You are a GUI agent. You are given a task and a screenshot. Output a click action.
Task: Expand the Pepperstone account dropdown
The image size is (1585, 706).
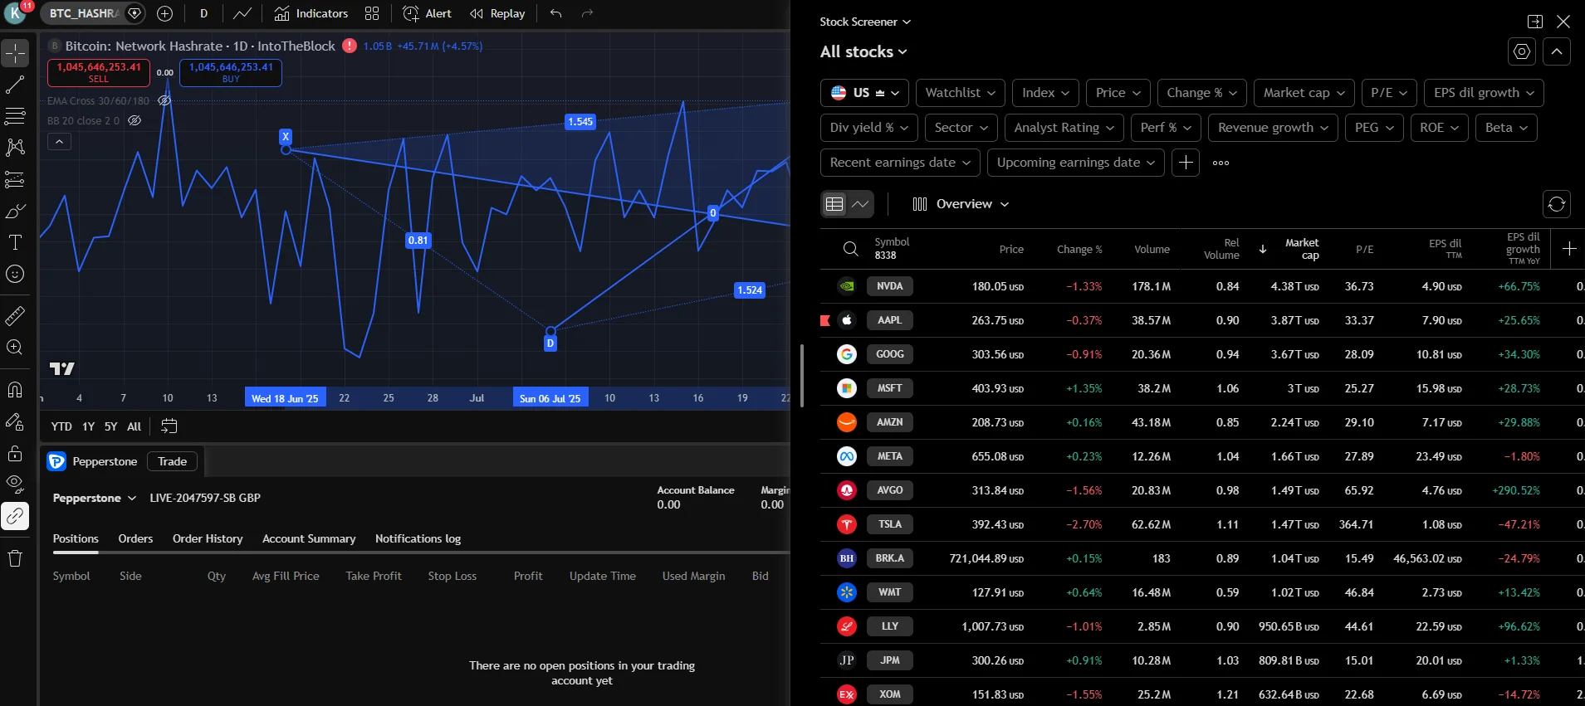[94, 498]
